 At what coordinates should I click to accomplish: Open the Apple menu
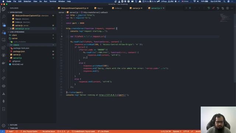click(x=3, y=1)
